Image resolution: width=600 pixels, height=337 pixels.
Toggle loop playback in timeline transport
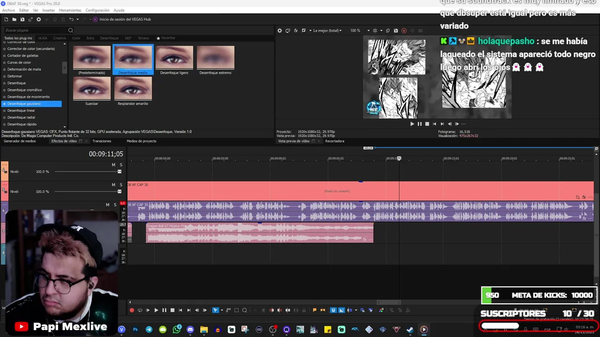(140, 310)
